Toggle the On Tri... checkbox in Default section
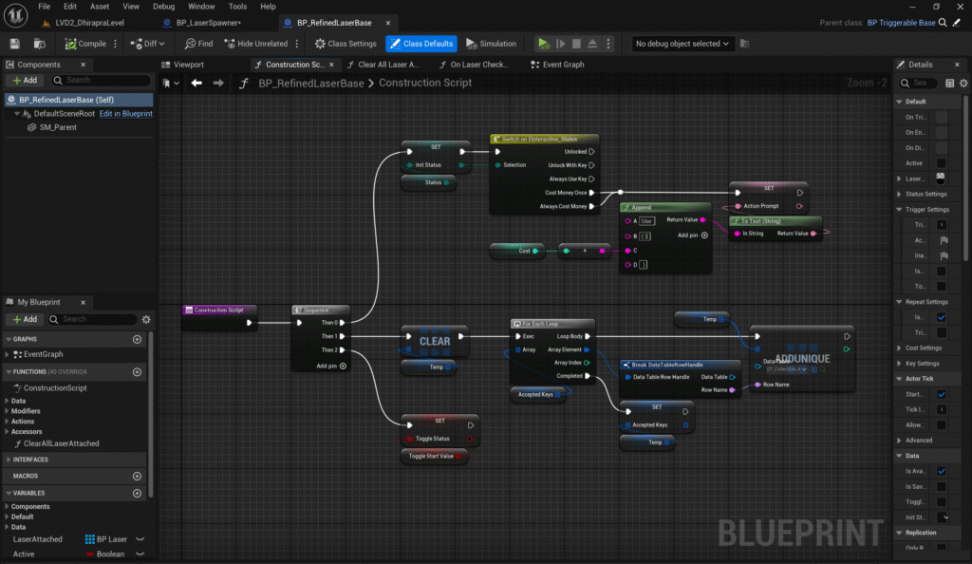This screenshot has height=564, width=972. click(x=941, y=117)
